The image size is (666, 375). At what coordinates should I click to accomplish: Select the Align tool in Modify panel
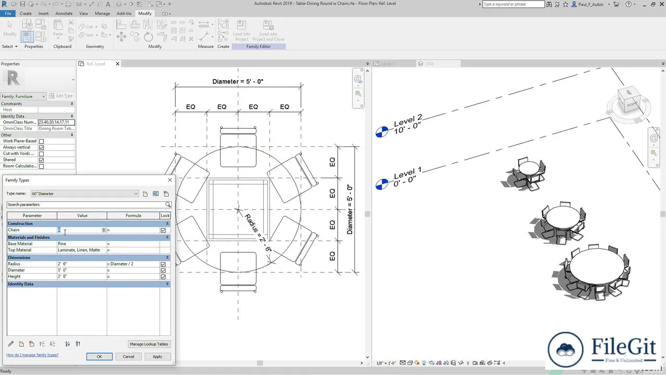[121, 24]
